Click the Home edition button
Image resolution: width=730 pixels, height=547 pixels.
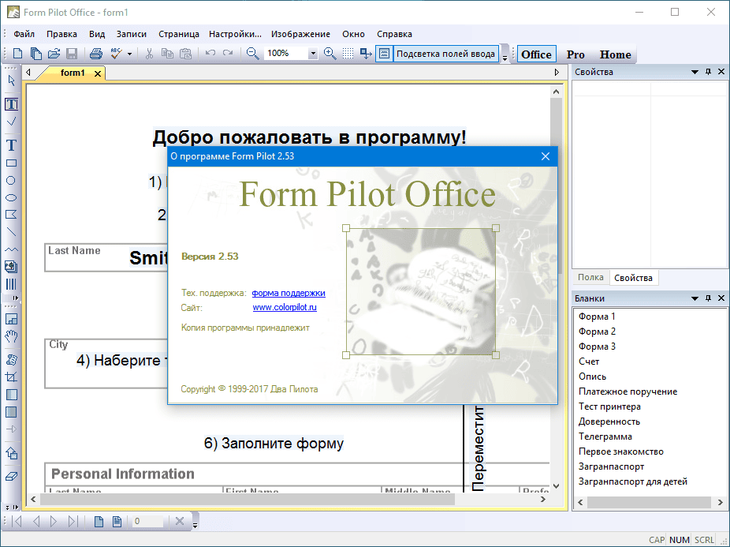pos(616,54)
